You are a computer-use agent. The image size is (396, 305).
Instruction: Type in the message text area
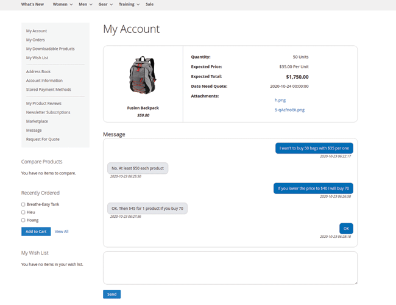tap(230, 268)
